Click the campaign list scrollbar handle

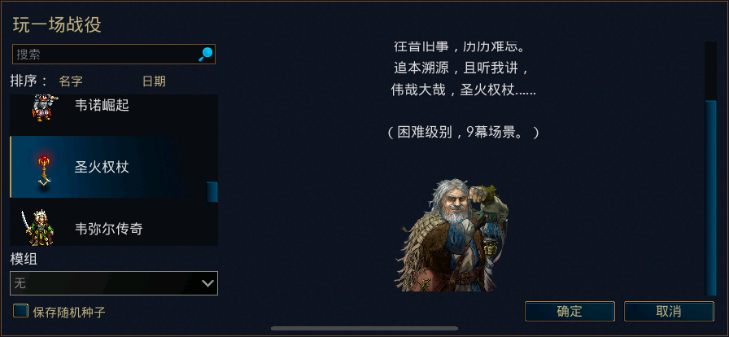(x=212, y=192)
